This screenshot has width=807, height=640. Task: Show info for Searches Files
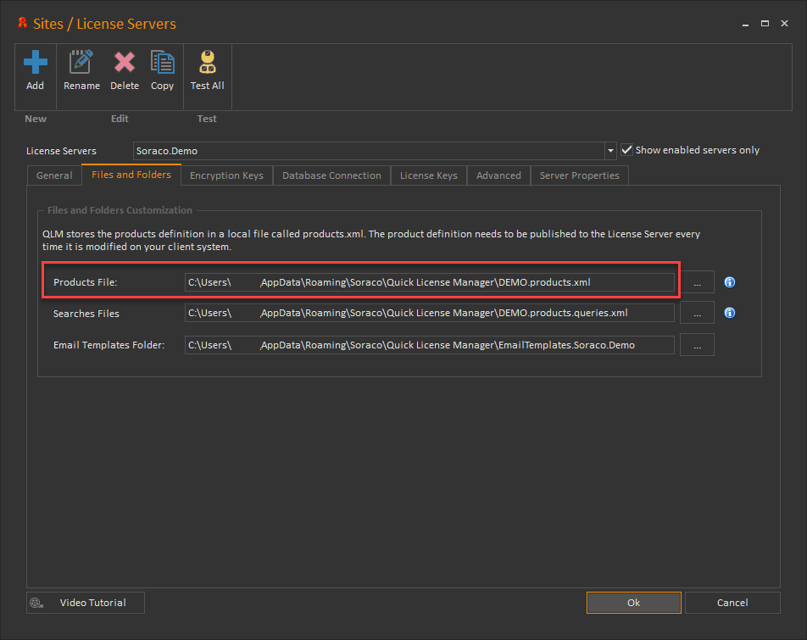pos(730,313)
